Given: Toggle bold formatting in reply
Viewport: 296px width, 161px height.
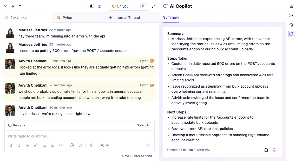Looking at the screenshot, I should click(x=11, y=145).
